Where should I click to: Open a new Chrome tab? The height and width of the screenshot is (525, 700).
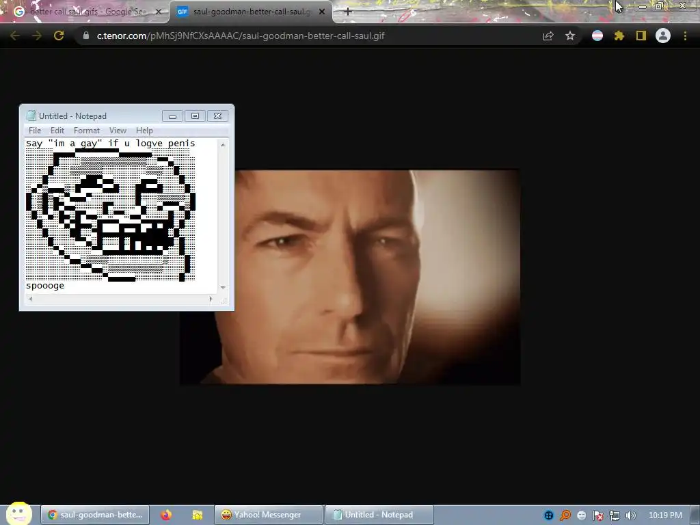pyautogui.click(x=348, y=12)
